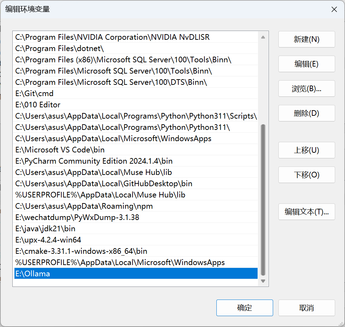
Task: Select the Python311\Scripts\ path entry
Action: tap(136, 116)
